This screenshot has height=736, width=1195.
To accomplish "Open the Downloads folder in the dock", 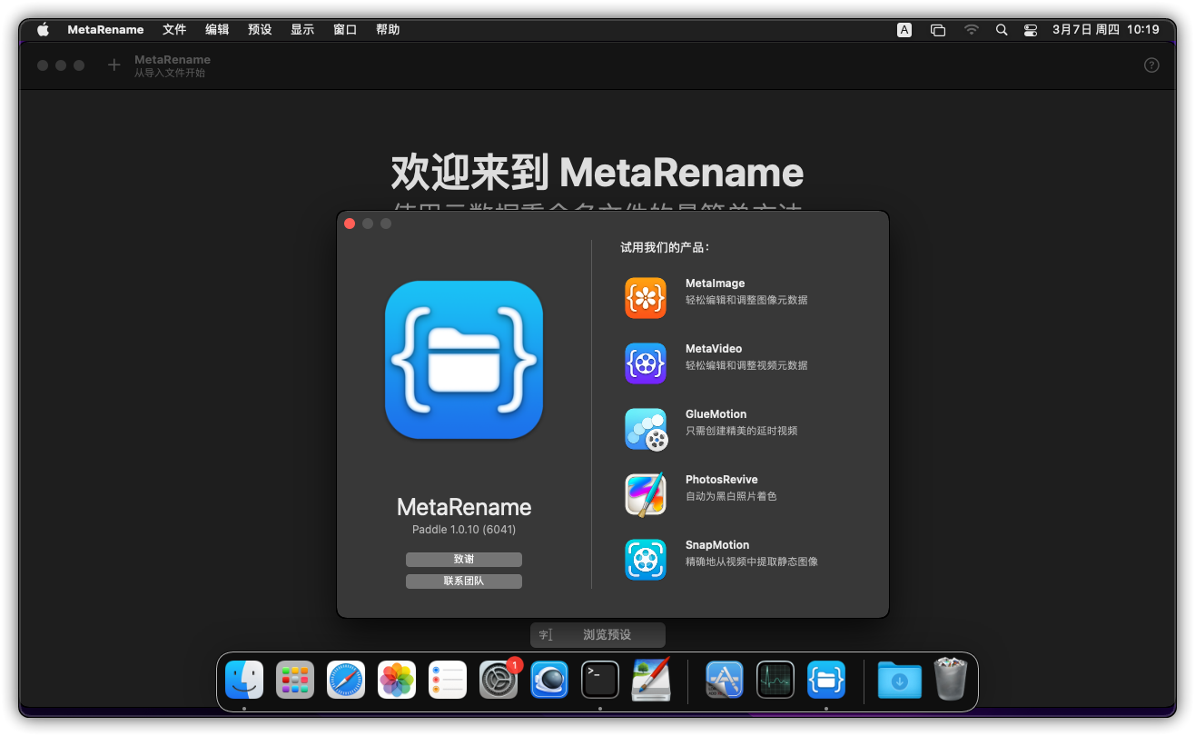I will [x=899, y=680].
